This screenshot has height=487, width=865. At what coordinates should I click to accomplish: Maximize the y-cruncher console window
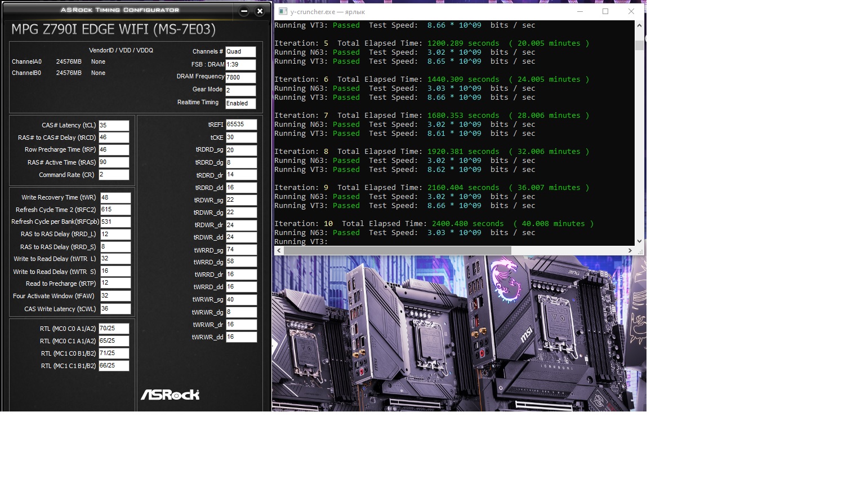[605, 11]
